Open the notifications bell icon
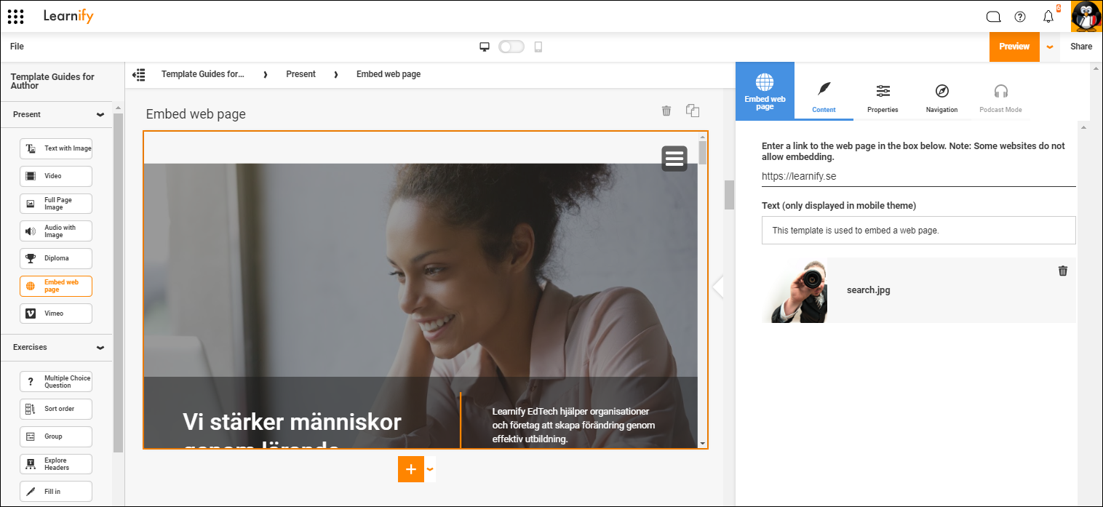Image resolution: width=1103 pixels, height=507 pixels. pyautogui.click(x=1048, y=17)
